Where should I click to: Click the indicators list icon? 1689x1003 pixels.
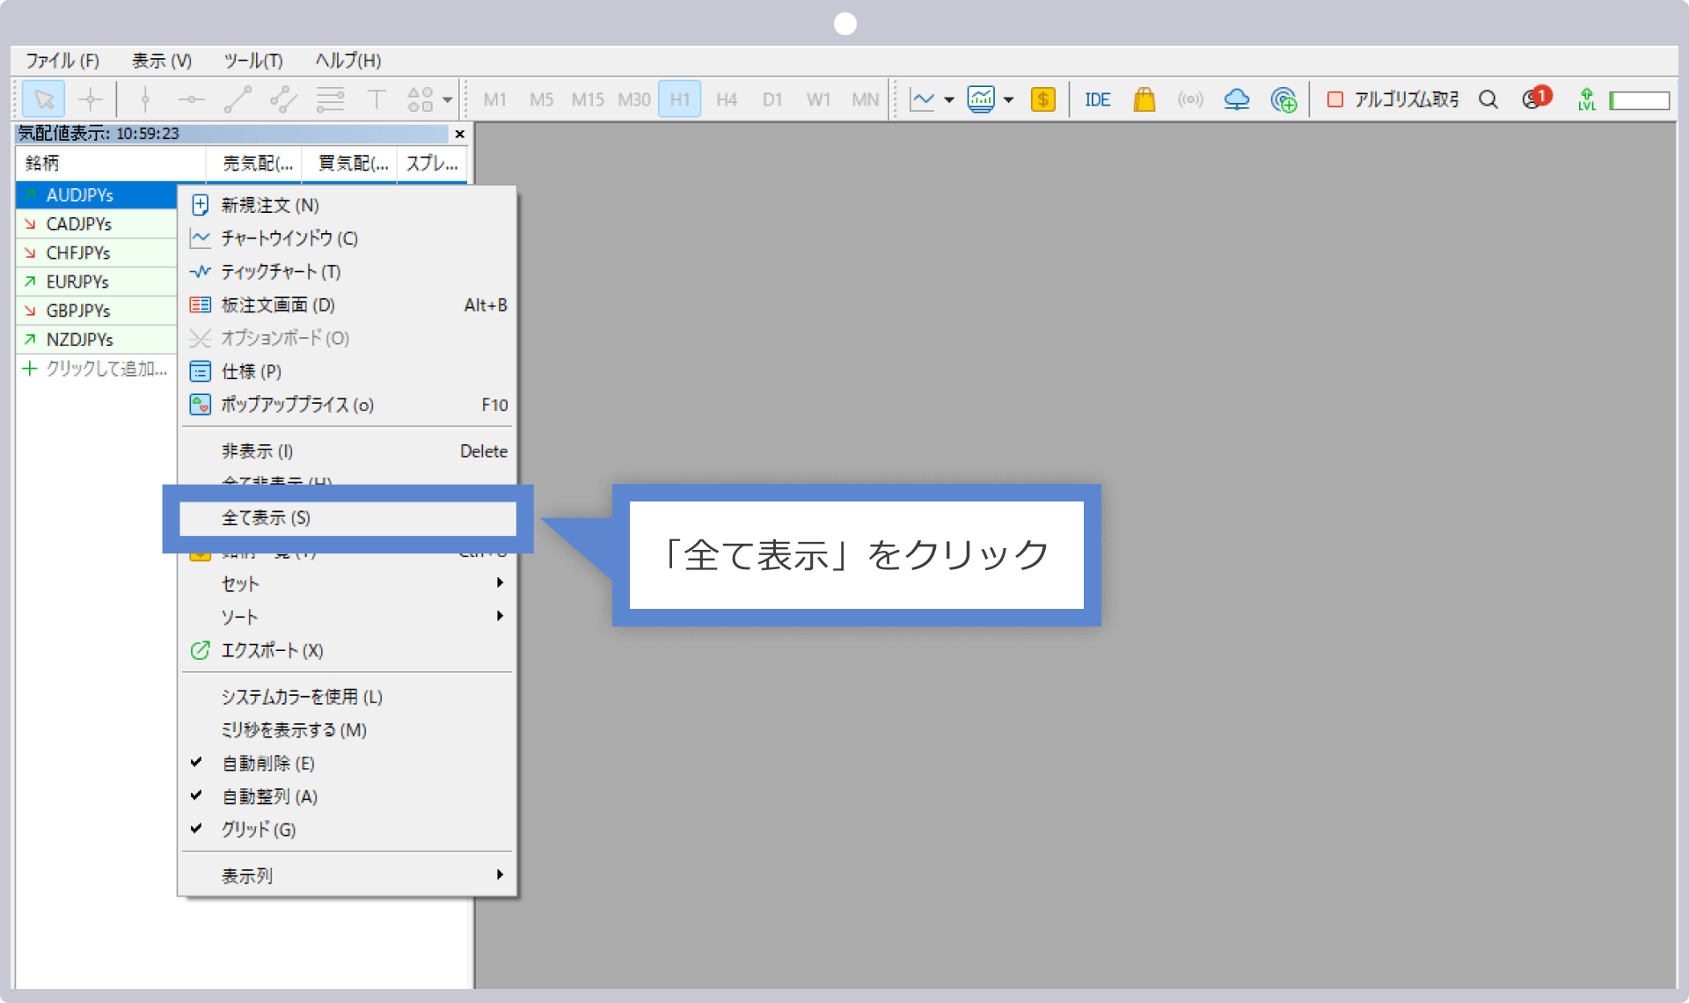[981, 99]
